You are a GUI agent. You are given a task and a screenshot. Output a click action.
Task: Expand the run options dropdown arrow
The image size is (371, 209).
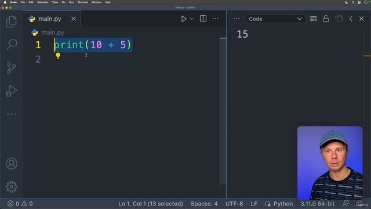click(192, 19)
